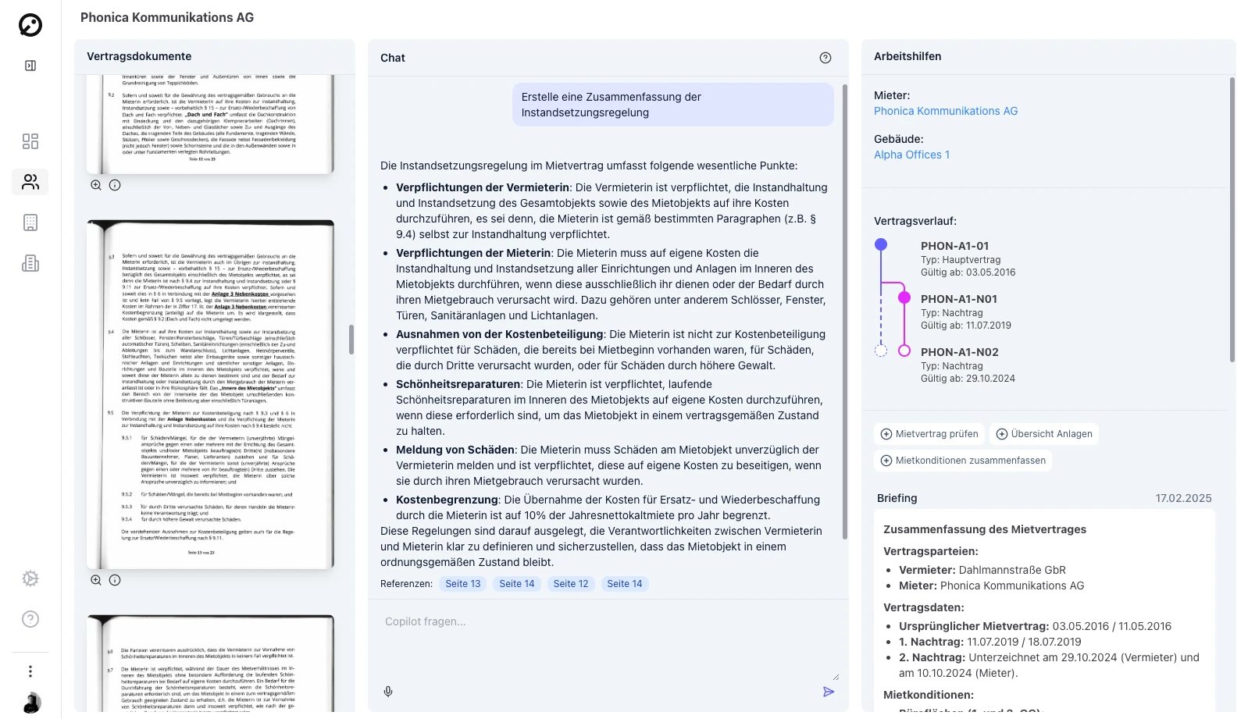Screen dimensions: 1248x719
Task: Open the multi-building portfolio icon
Action: [x=30, y=263]
